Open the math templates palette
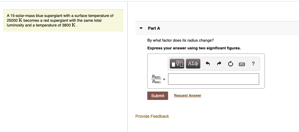Screen dimensions: 299x132 pos(177,64)
